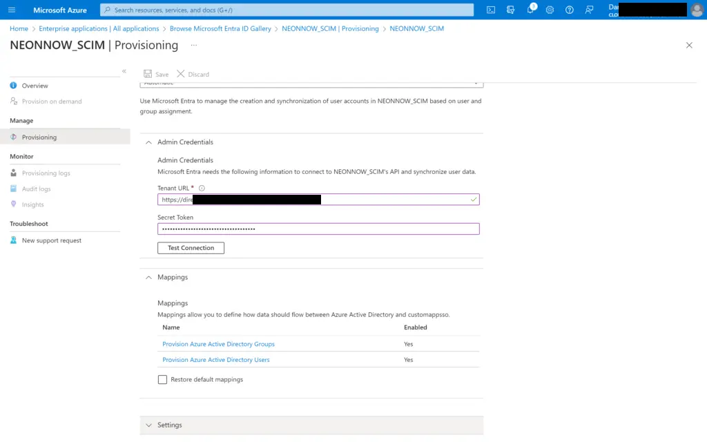
Task: Open the Feedback icon in the top bar
Action: 589,10
